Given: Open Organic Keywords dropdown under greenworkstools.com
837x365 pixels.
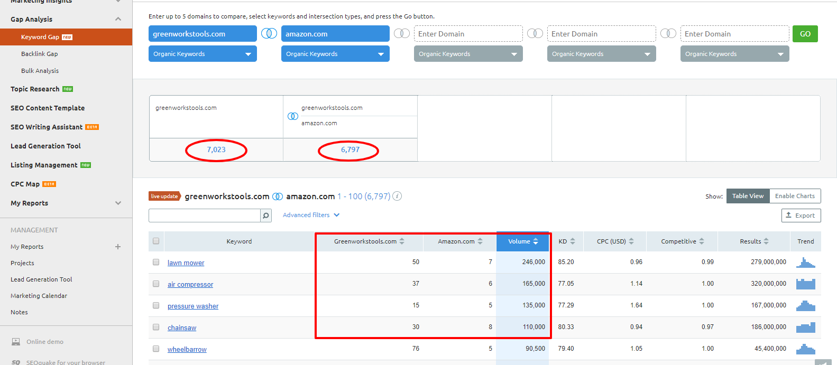Looking at the screenshot, I should point(203,54).
